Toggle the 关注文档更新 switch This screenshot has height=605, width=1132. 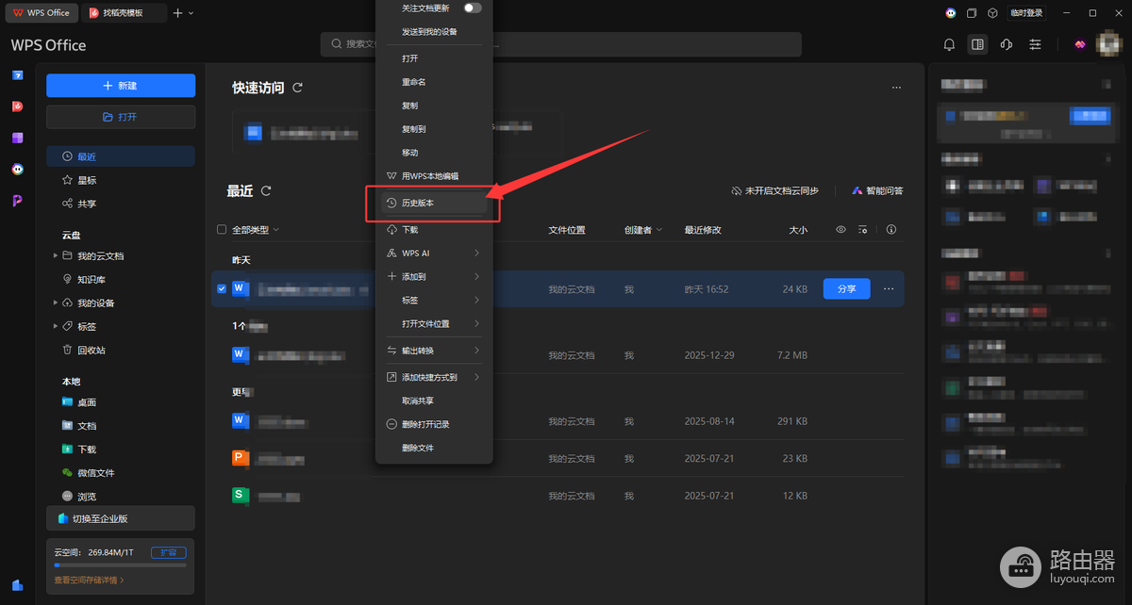472,8
